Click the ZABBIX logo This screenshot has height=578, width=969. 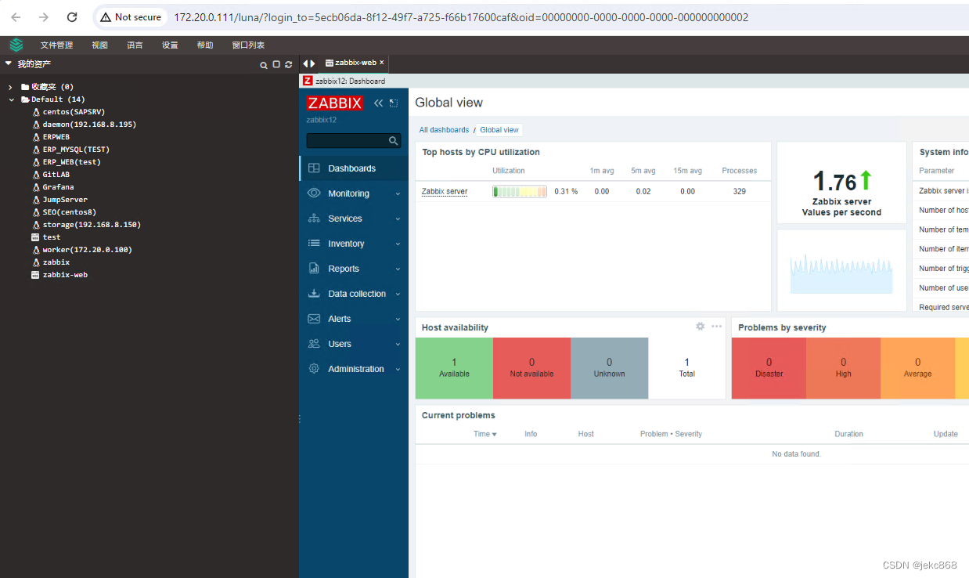tap(334, 103)
